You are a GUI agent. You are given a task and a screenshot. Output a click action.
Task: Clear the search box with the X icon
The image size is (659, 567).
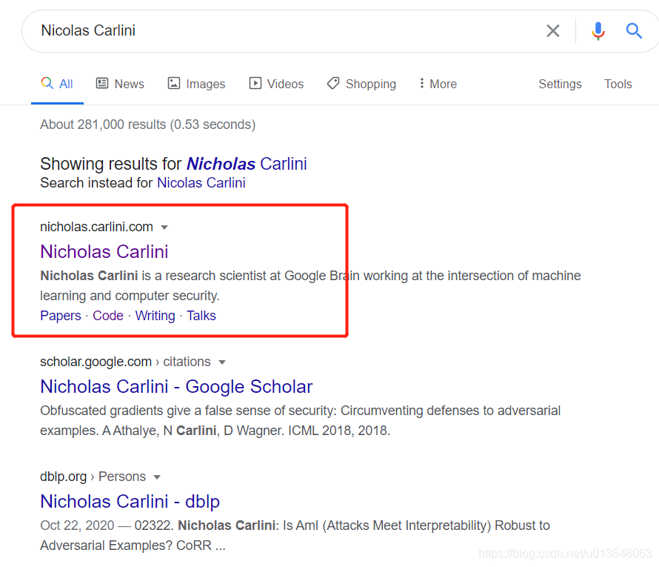point(552,30)
